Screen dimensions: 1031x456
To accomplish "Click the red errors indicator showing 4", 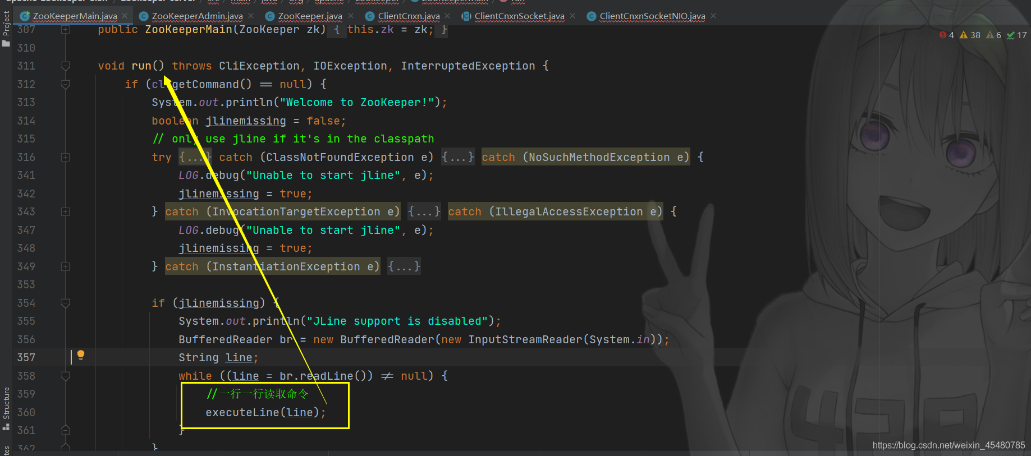I will coord(947,35).
